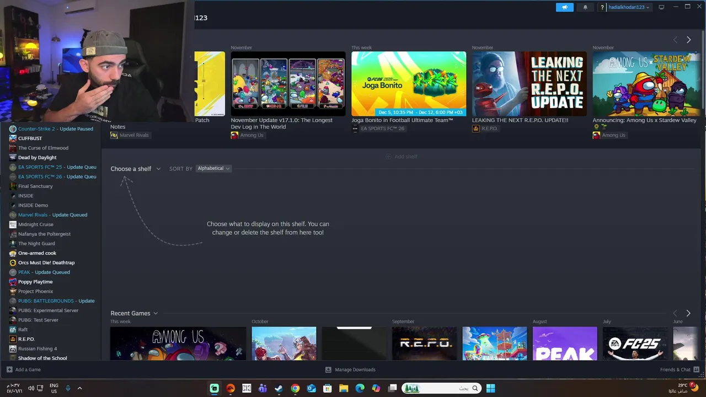Open Outlook from the taskbar

311,388
